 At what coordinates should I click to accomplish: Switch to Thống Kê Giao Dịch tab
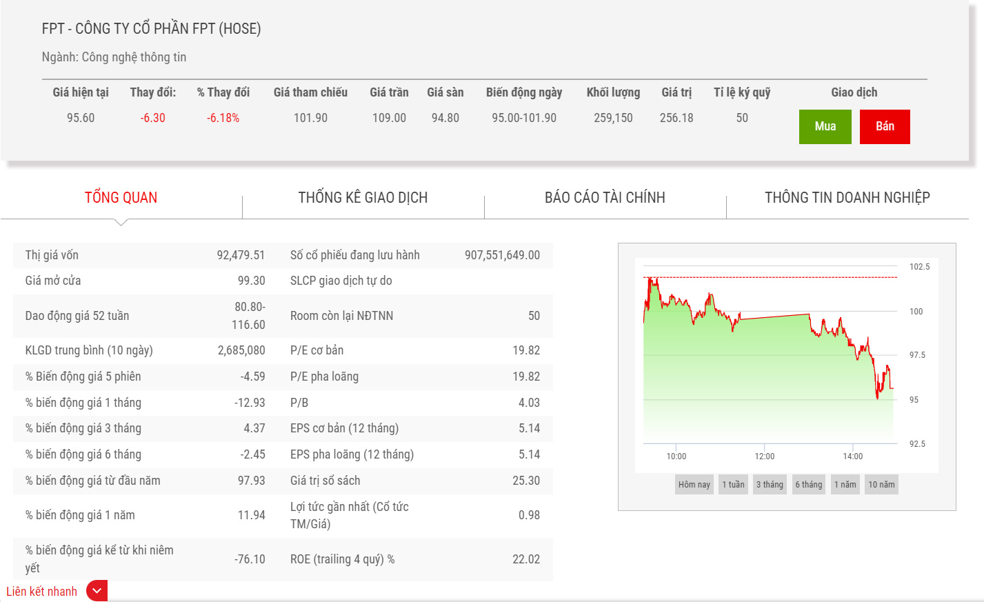point(363,198)
